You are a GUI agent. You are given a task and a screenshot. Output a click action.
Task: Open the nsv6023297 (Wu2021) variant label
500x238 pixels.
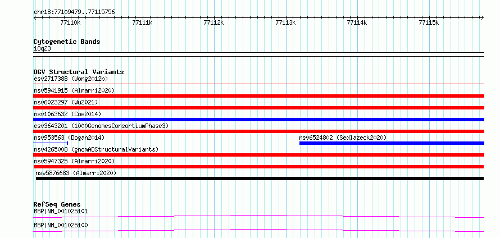(66, 102)
